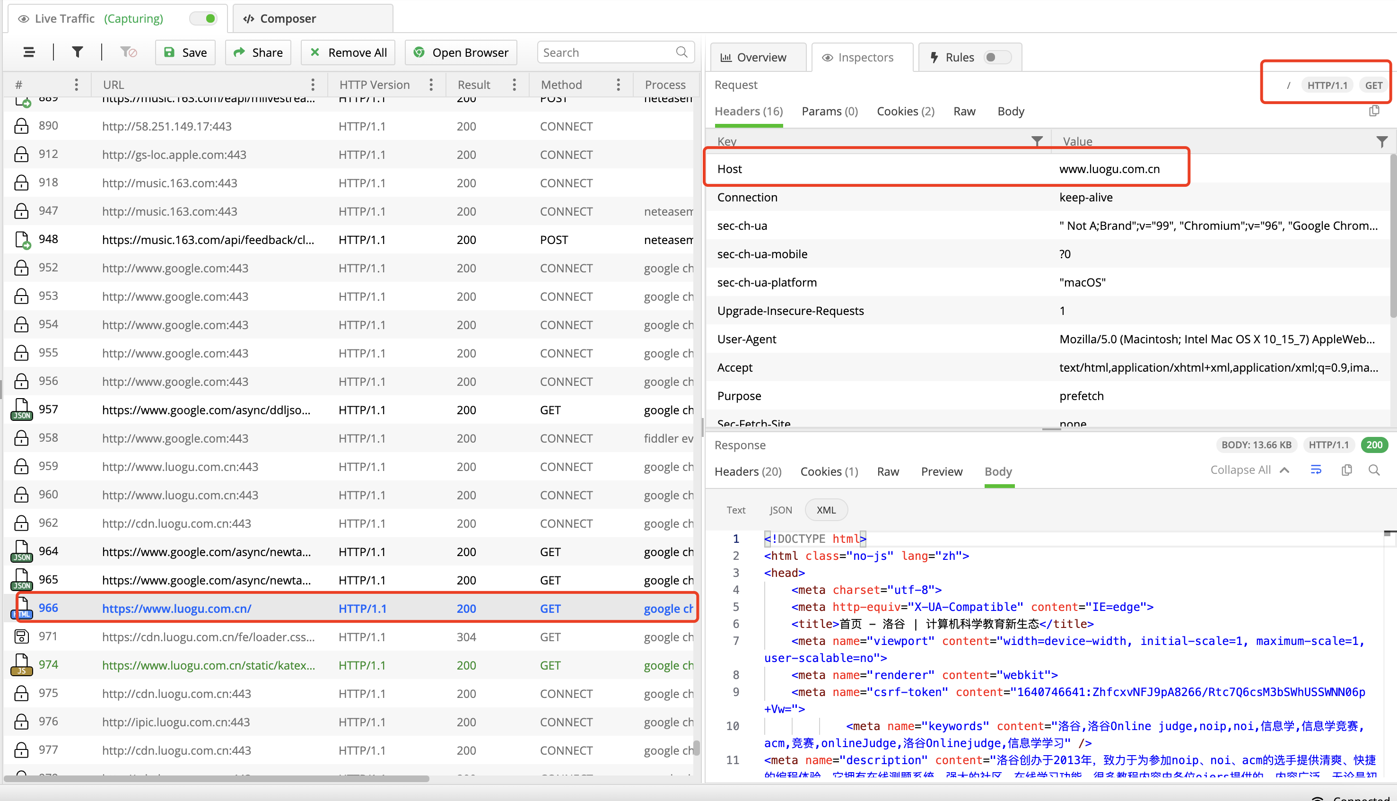Open the Cookies (2) request tab

point(905,111)
